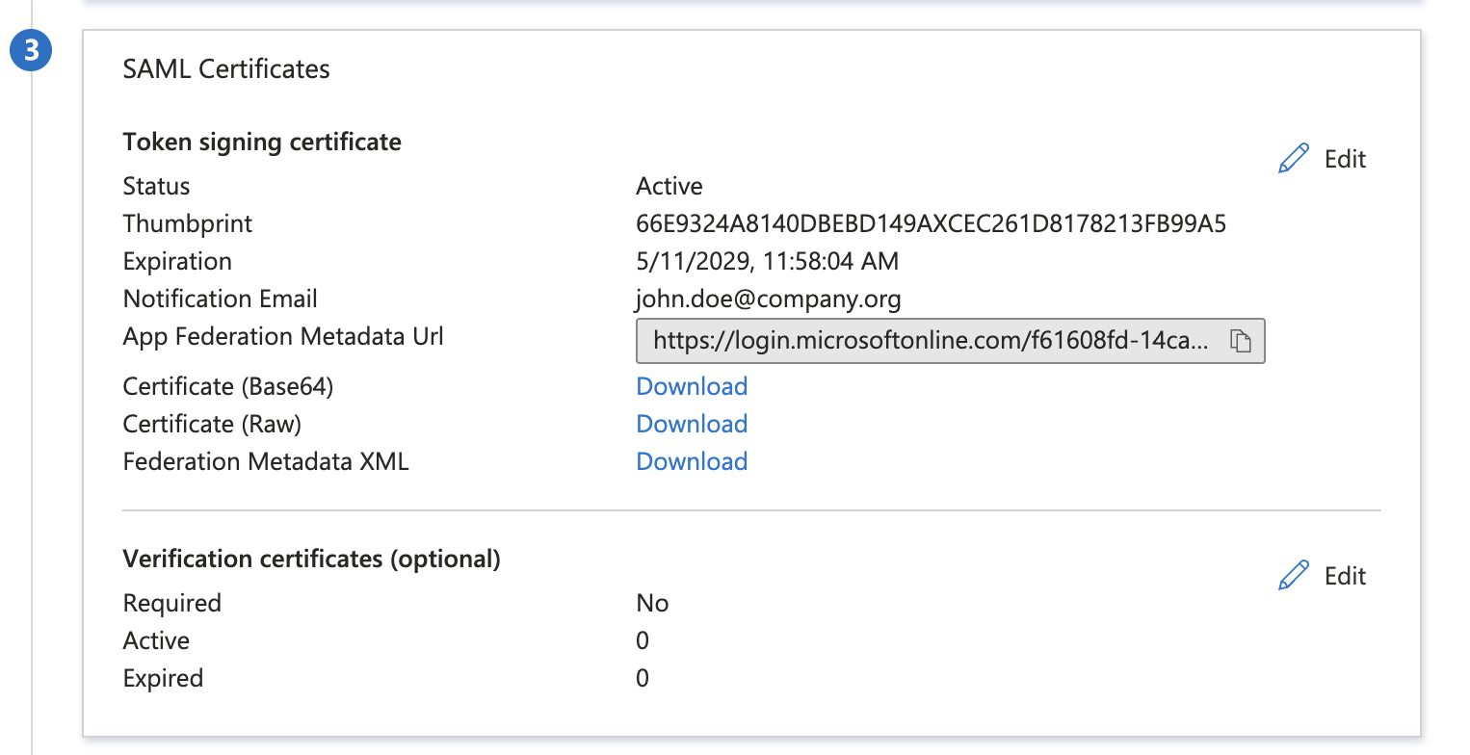Click the Certificate (Raw) label

point(212,424)
